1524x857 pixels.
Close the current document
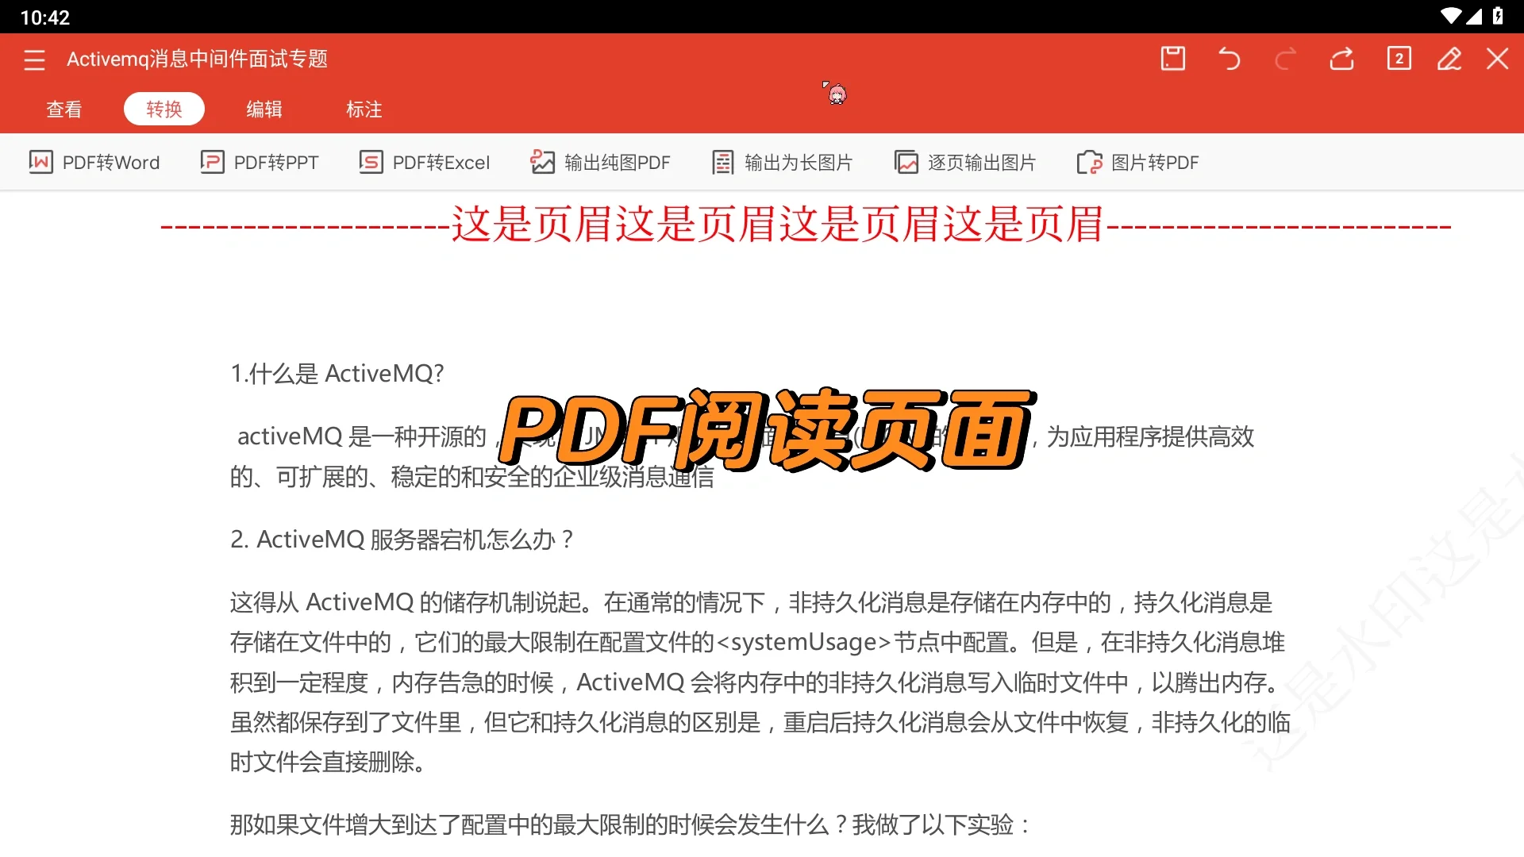(1499, 59)
